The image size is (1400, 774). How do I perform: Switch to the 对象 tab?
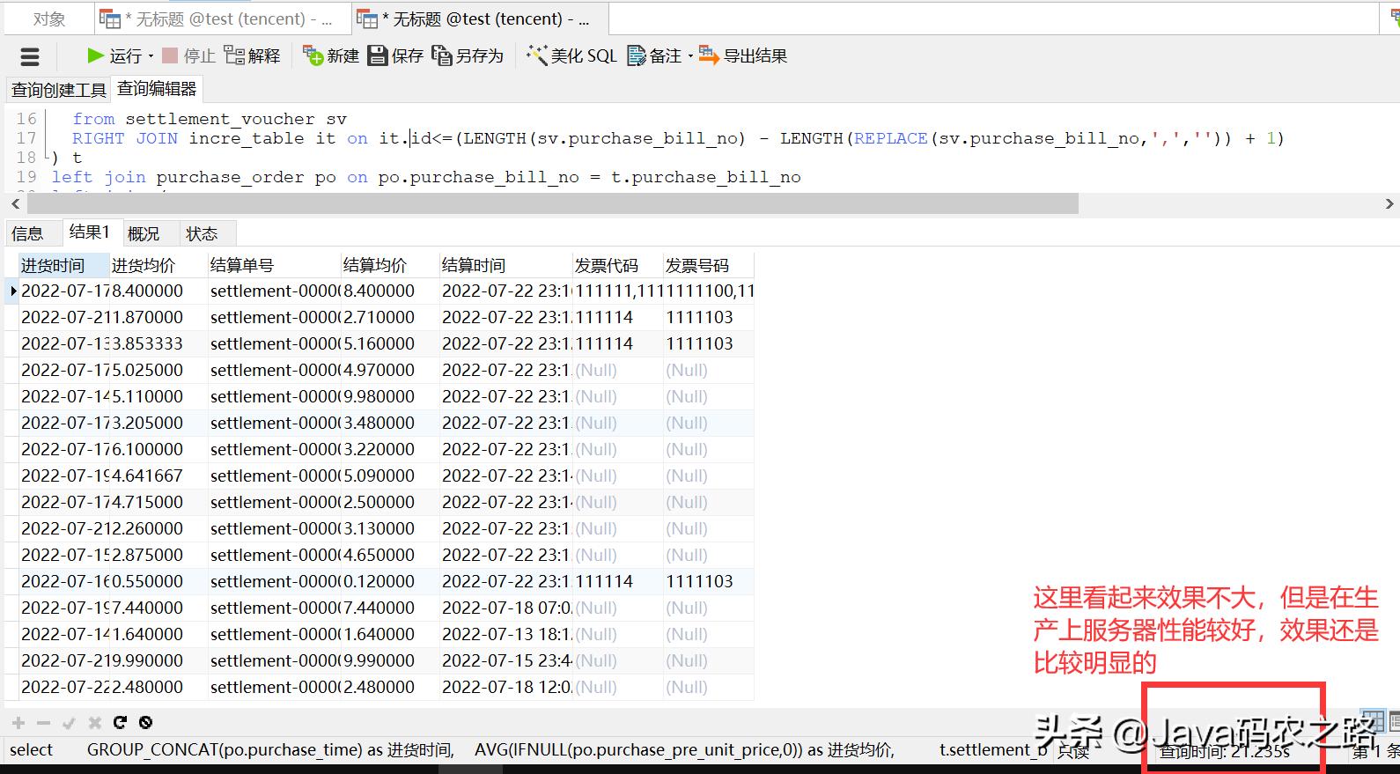(49, 18)
